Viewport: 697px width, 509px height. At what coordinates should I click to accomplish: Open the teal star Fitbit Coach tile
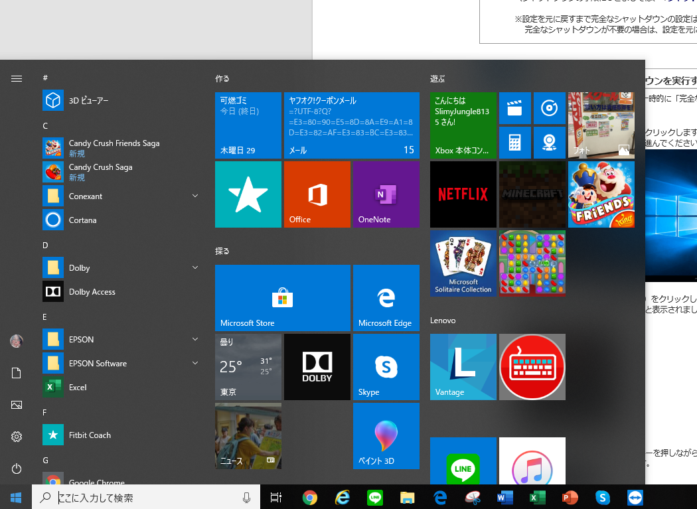[248, 194]
